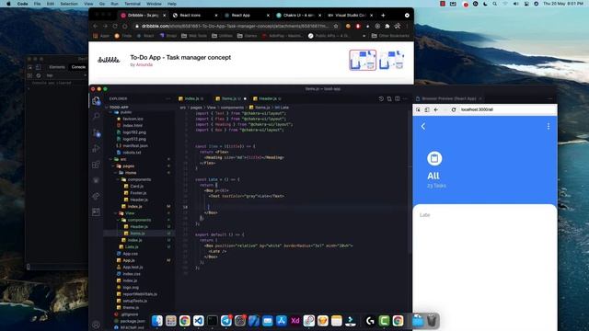The image size is (589, 331).
Task: Open App.js in the Explorer
Action: click(129, 260)
